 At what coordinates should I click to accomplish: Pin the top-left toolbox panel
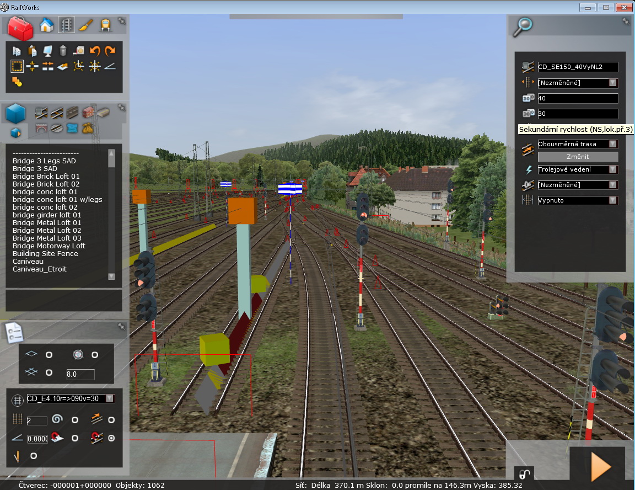click(121, 20)
